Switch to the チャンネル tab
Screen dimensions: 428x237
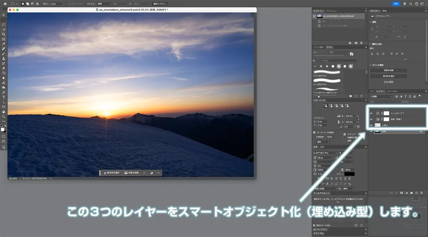pos(392,91)
